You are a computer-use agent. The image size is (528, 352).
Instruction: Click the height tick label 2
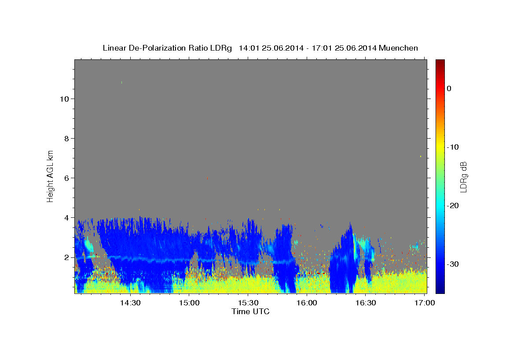coord(66,257)
